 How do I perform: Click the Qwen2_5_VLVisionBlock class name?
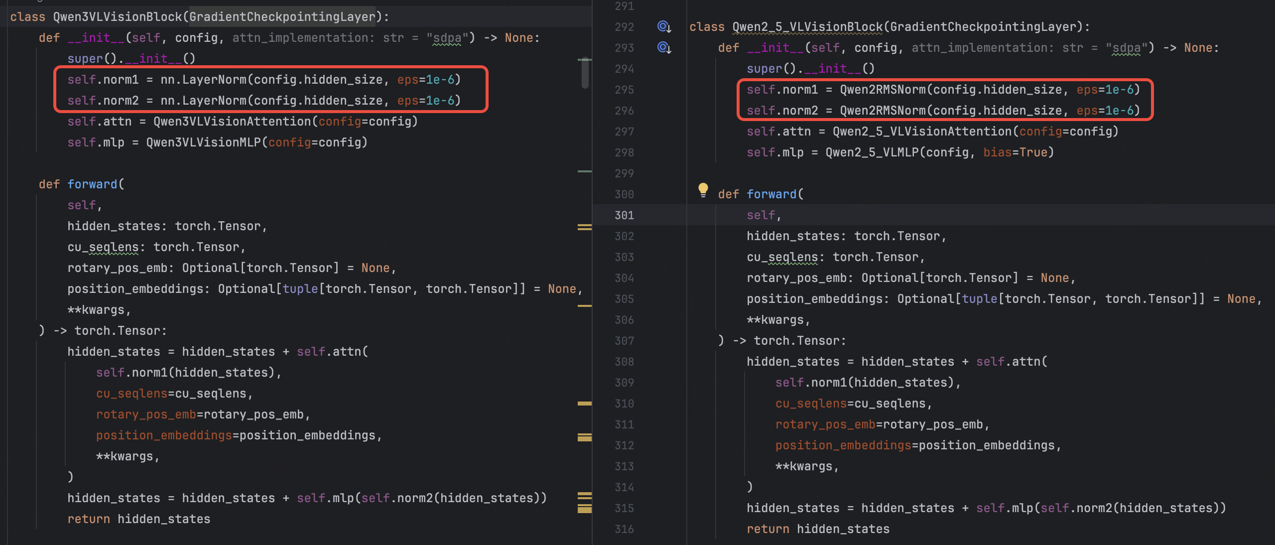click(807, 27)
